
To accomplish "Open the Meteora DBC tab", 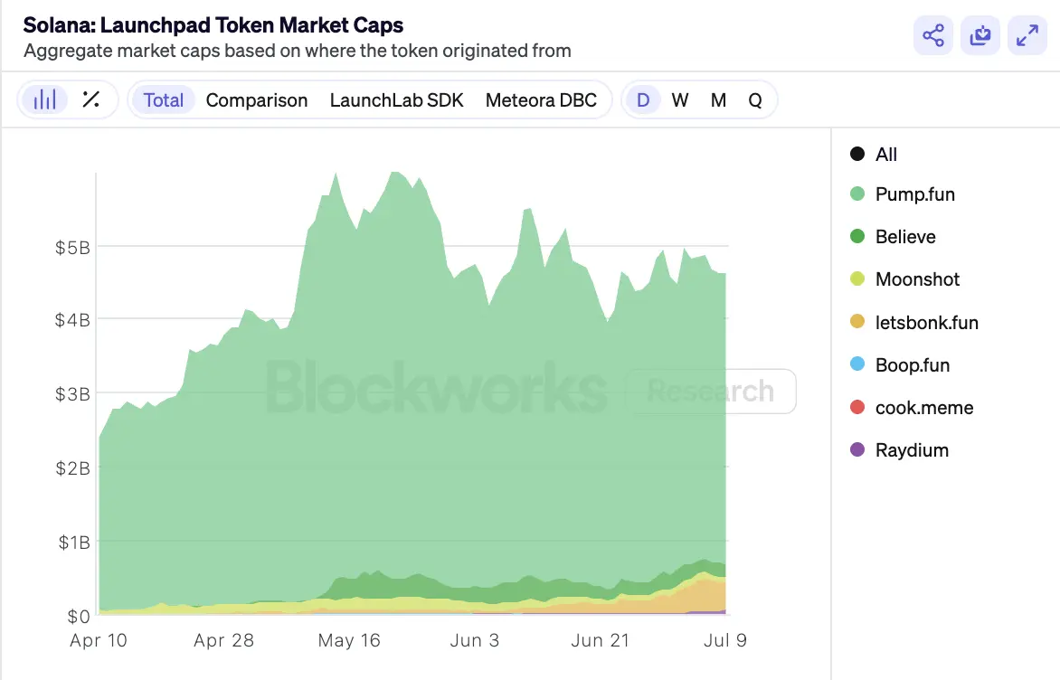I will pyautogui.click(x=541, y=100).
